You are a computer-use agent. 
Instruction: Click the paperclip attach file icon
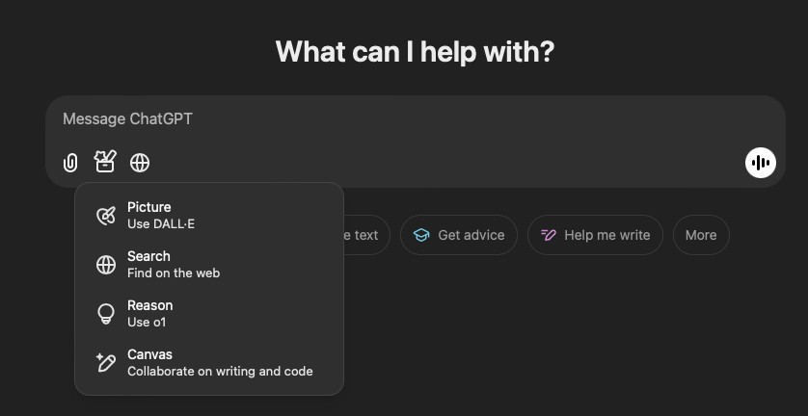pyautogui.click(x=70, y=163)
